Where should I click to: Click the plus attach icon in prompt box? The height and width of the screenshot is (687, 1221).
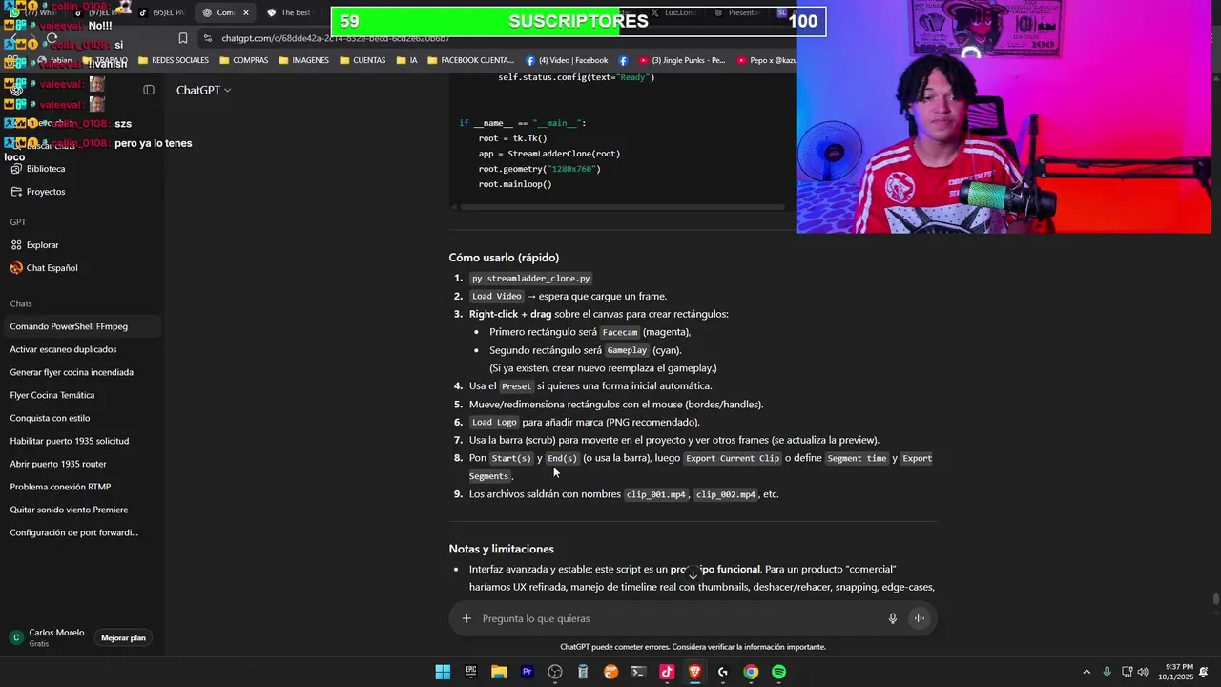click(466, 618)
